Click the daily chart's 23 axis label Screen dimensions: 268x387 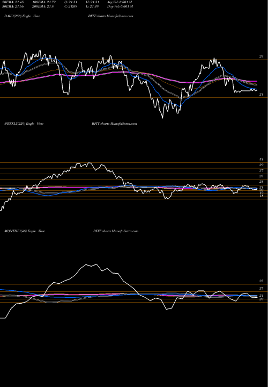coord(261,56)
